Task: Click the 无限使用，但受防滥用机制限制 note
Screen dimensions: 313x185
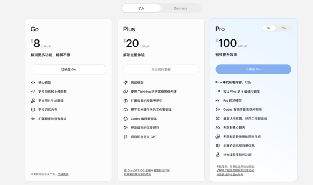Action: click(236, 167)
